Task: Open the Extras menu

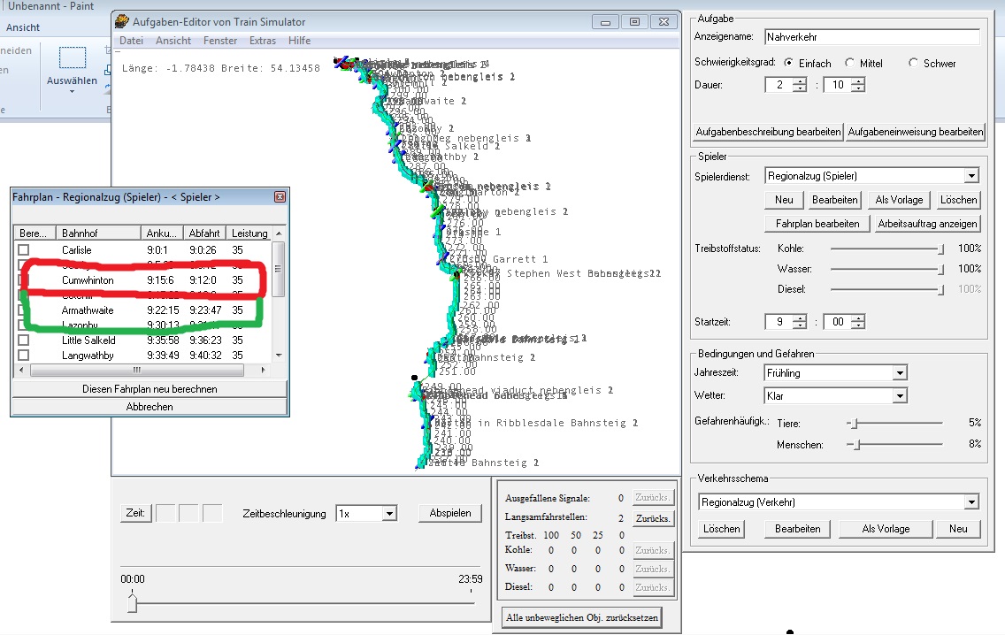Action: click(262, 41)
